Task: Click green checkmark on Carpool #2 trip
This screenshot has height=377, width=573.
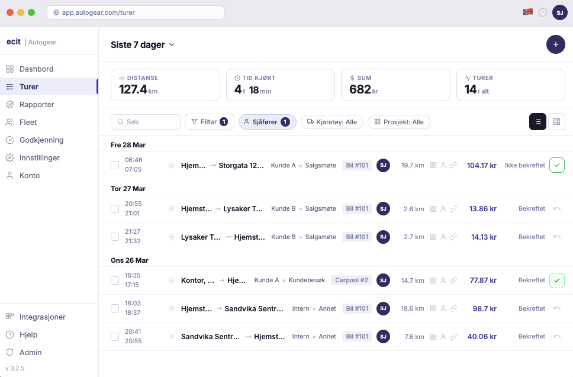Action: pyautogui.click(x=556, y=281)
